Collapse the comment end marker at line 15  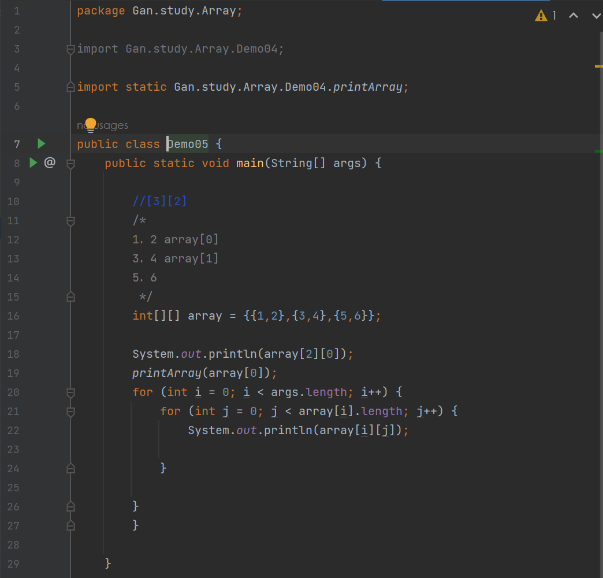click(71, 297)
